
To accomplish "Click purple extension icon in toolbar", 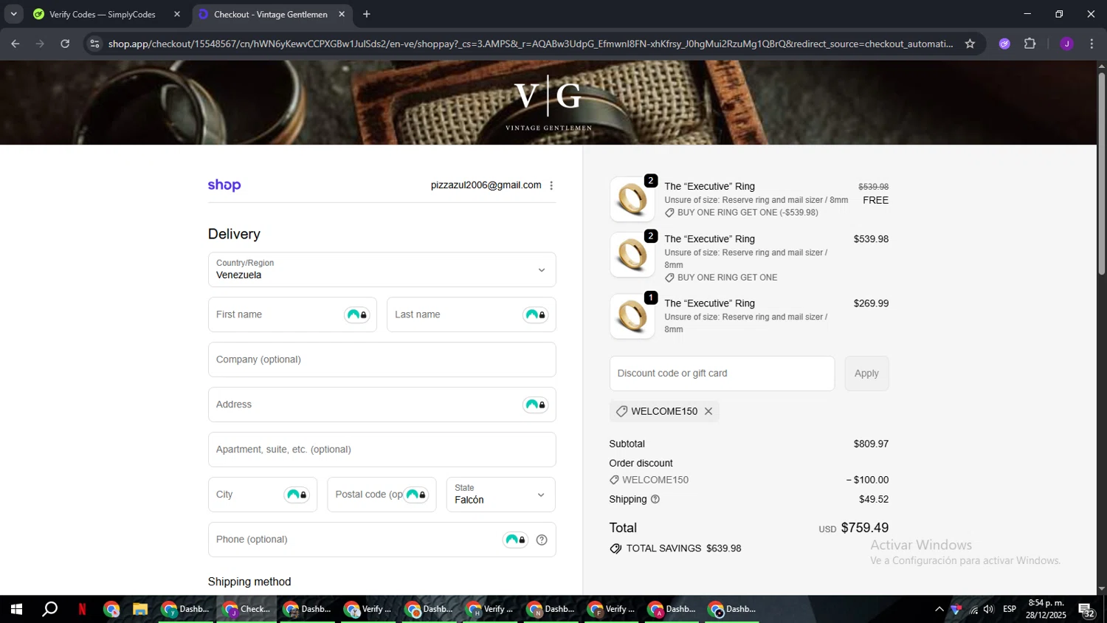I will [1004, 44].
